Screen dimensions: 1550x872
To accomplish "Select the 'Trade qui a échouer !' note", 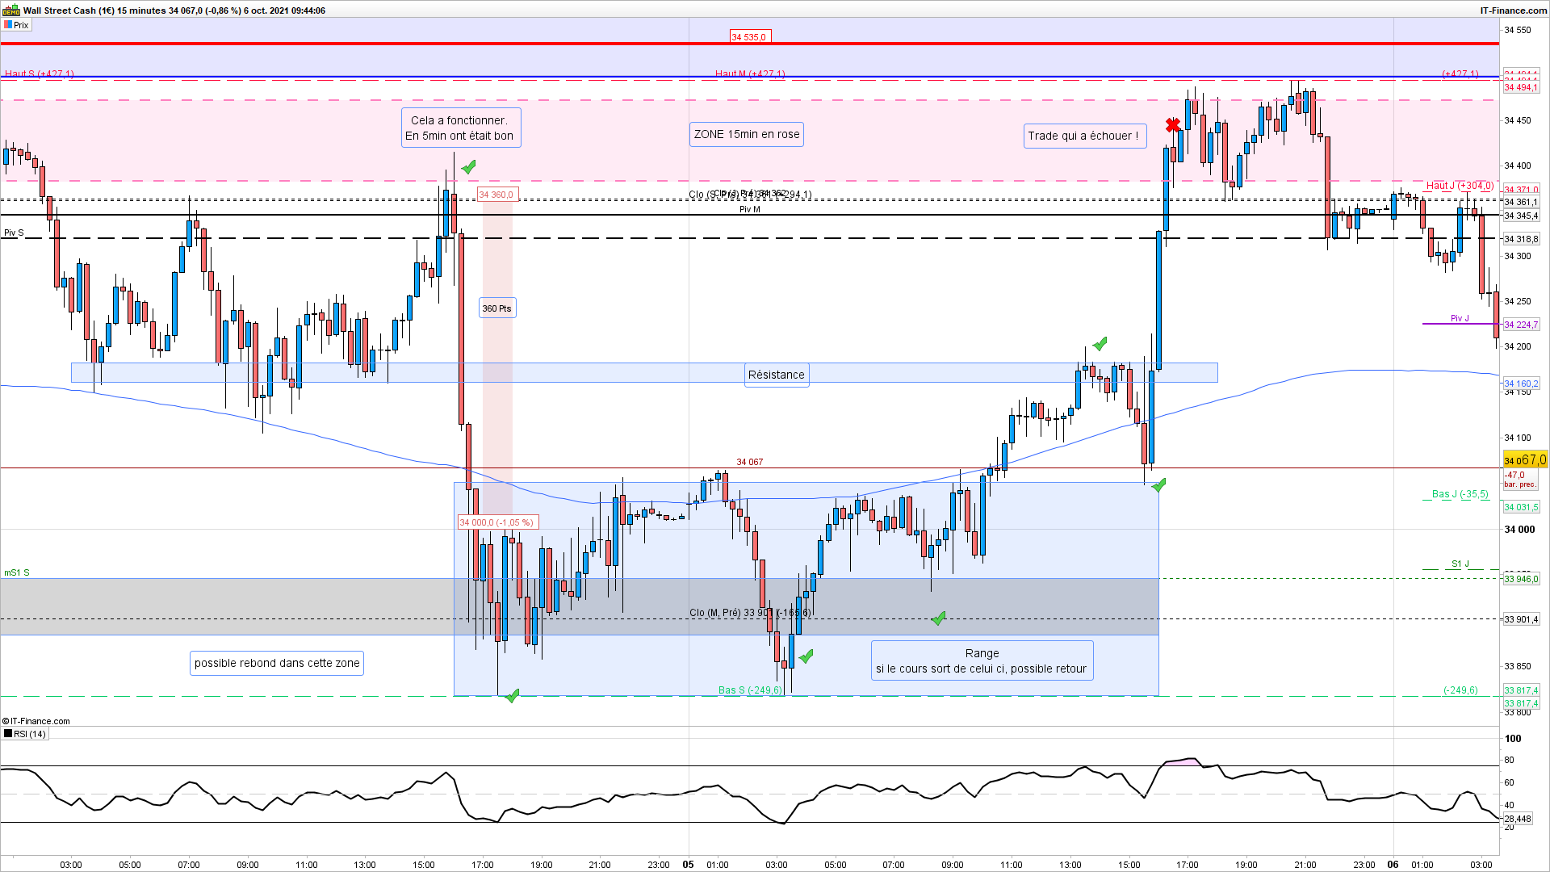I will (1083, 136).
